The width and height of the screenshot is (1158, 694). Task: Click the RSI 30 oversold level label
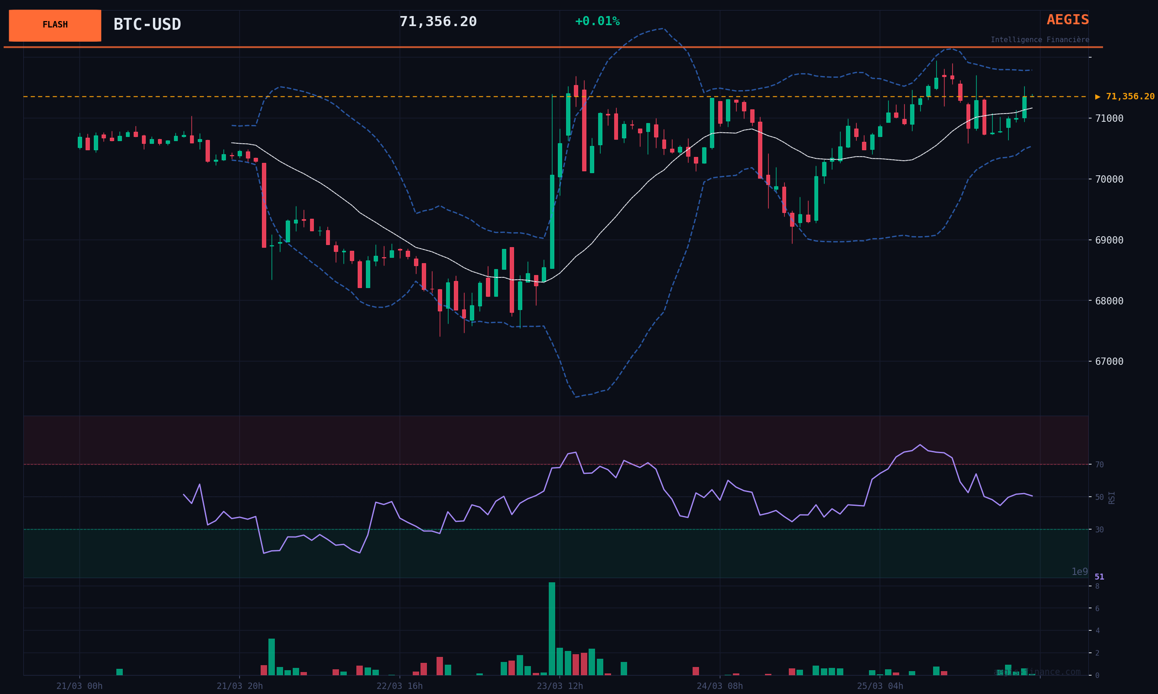pos(1099,530)
